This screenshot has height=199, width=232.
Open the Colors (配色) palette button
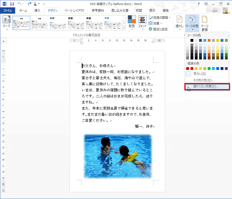pyautogui.click(x=132, y=23)
